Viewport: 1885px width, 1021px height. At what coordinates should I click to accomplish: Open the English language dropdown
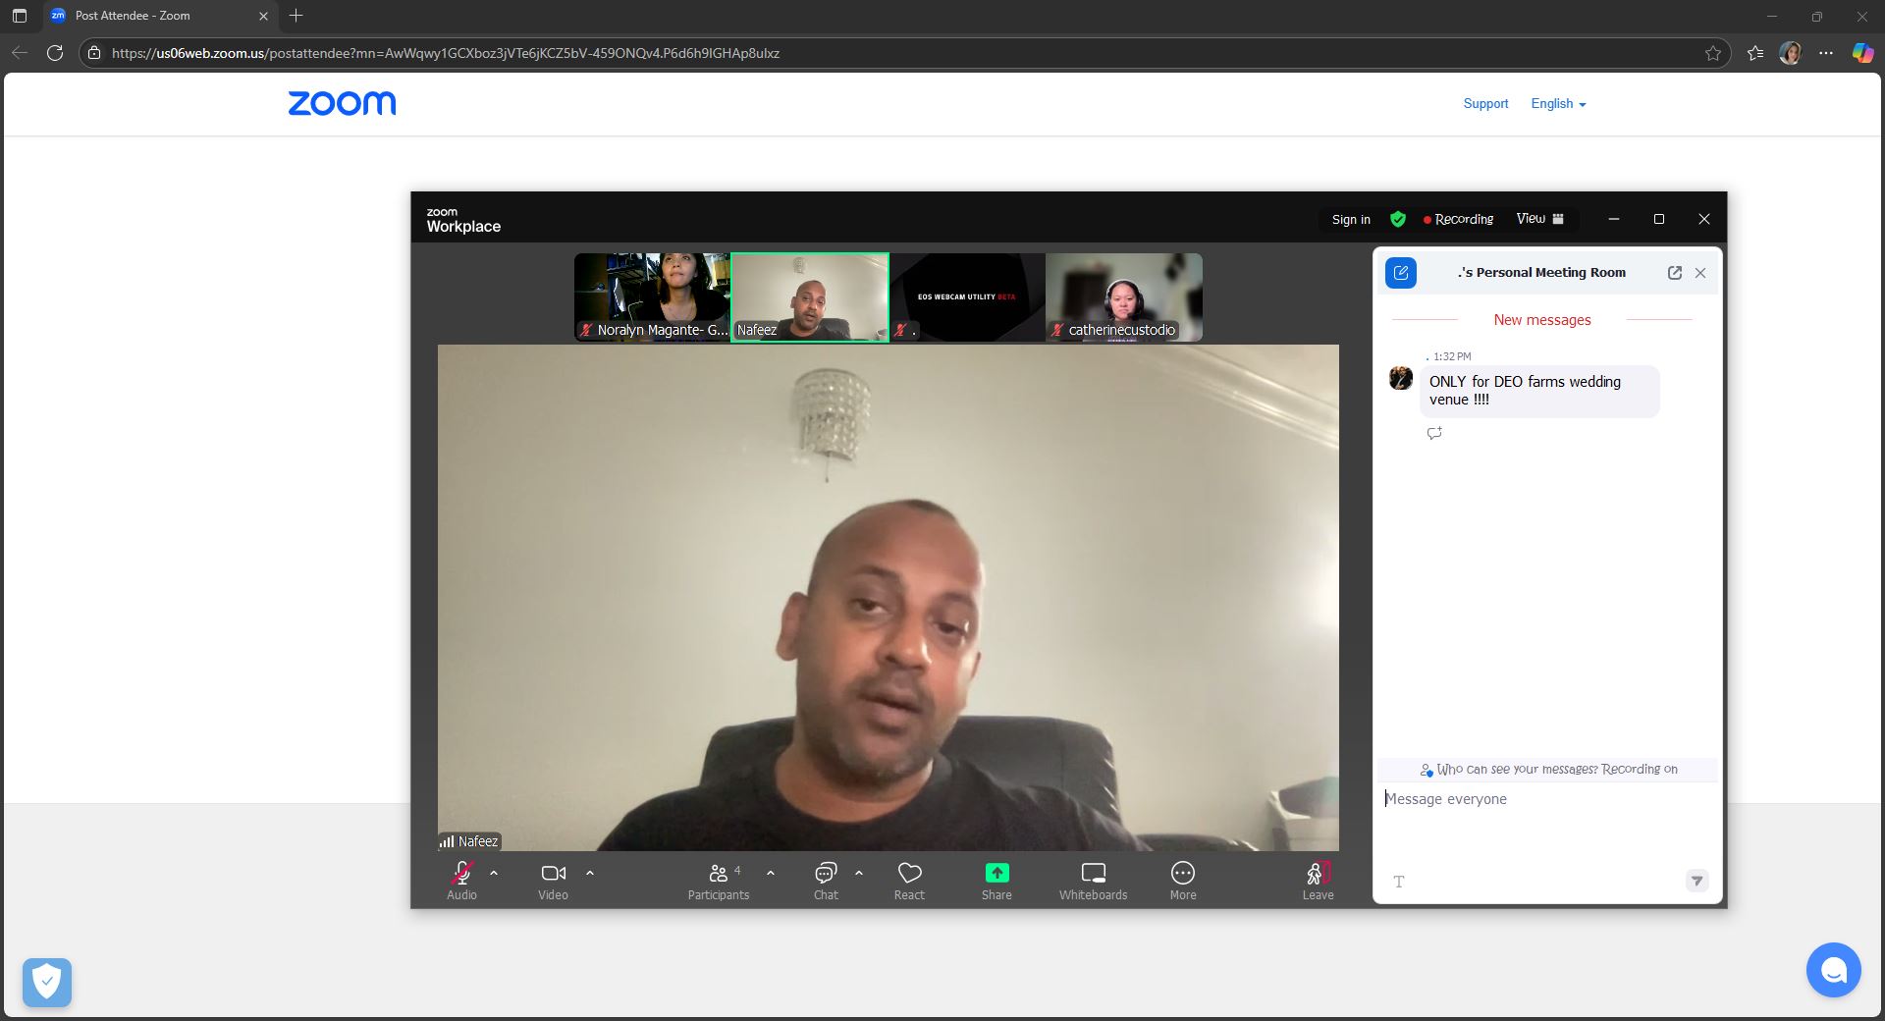click(1558, 104)
